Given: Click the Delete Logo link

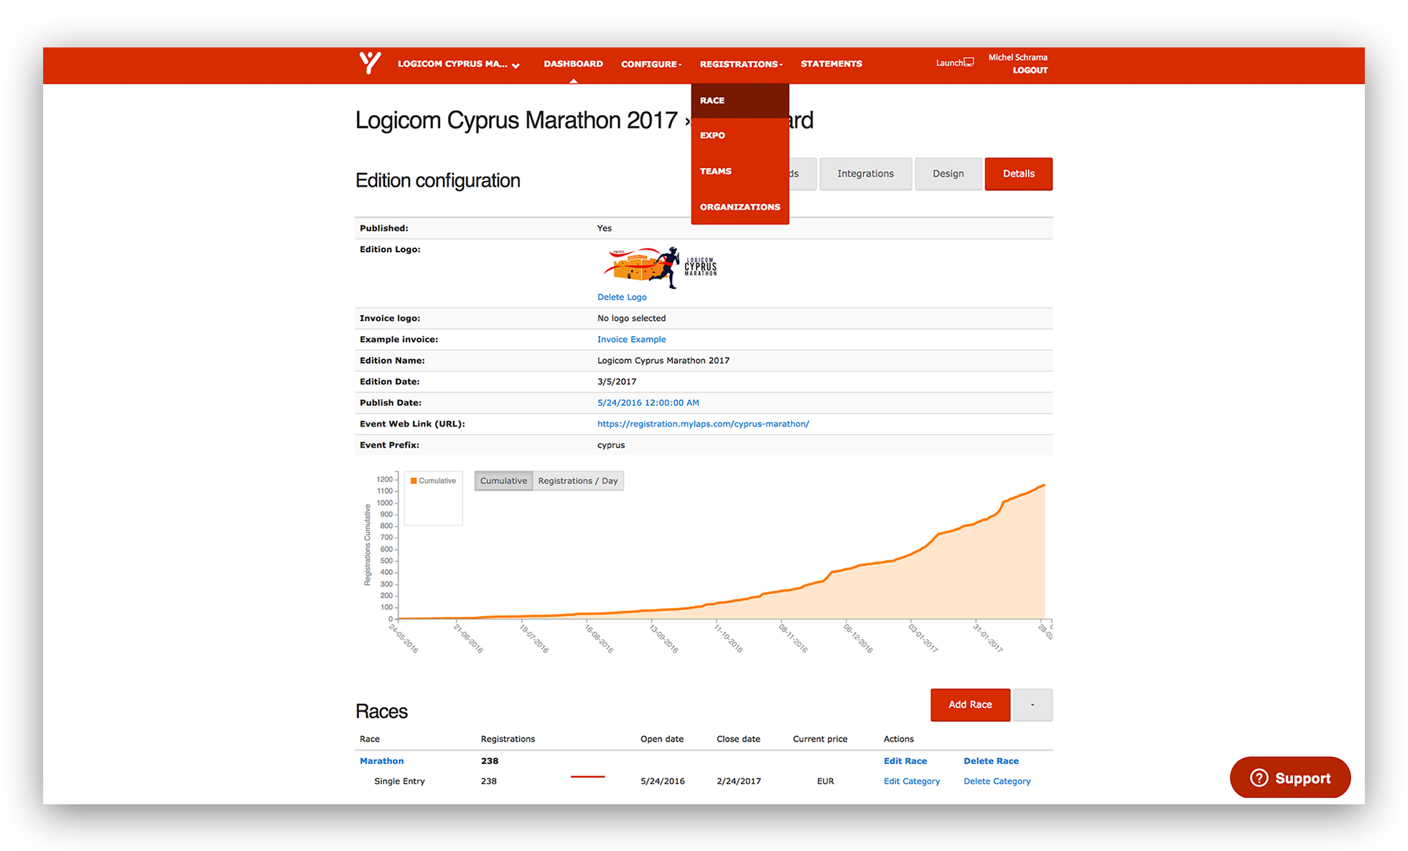Looking at the screenshot, I should point(622,297).
